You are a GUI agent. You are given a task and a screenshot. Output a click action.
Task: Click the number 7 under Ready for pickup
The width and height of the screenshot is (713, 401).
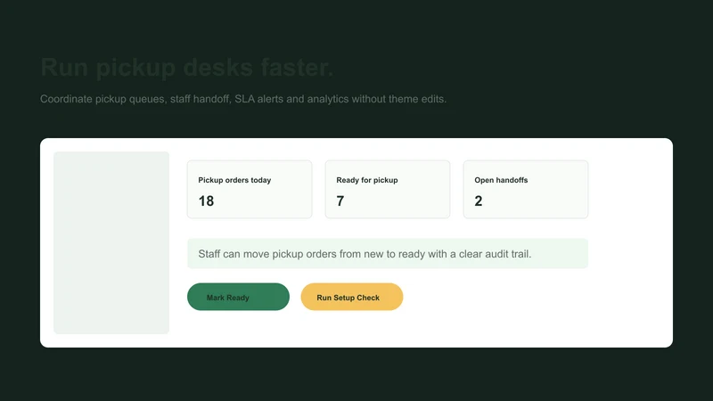(x=340, y=201)
